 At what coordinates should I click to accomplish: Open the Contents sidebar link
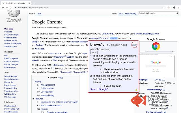click(8, 32)
